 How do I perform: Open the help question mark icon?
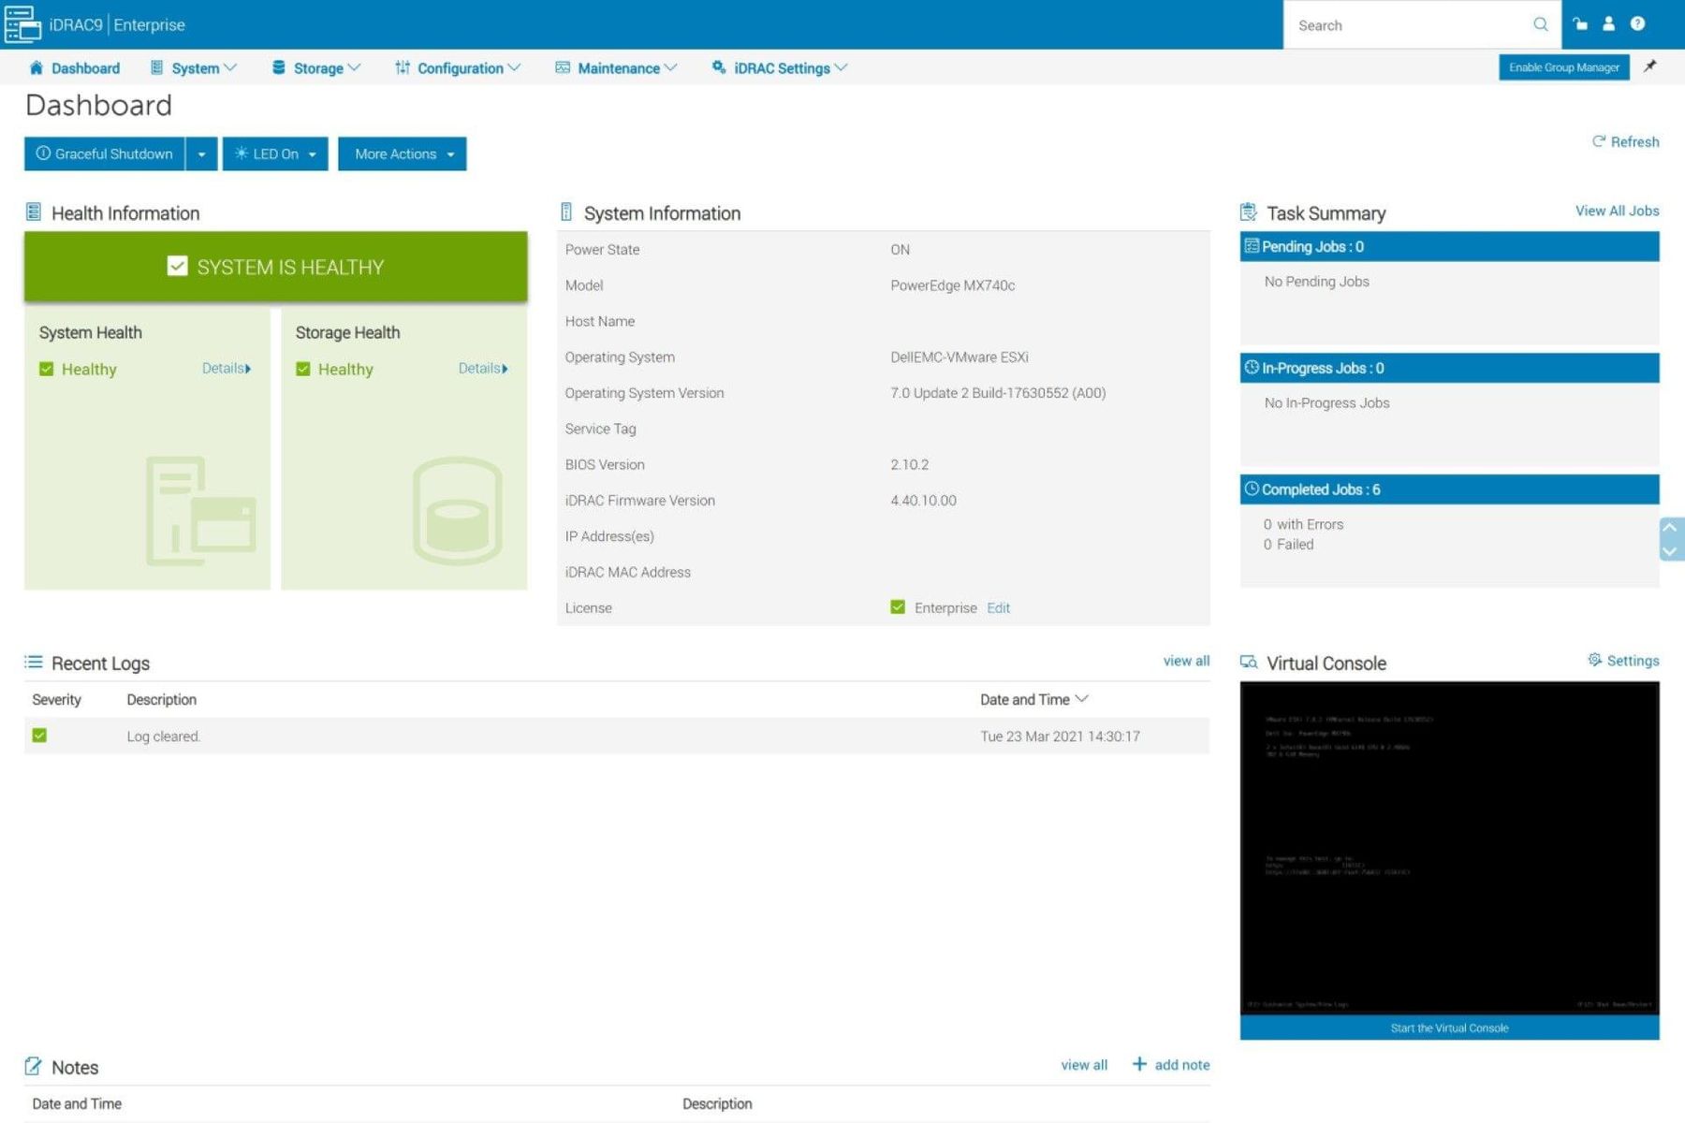click(x=1637, y=24)
